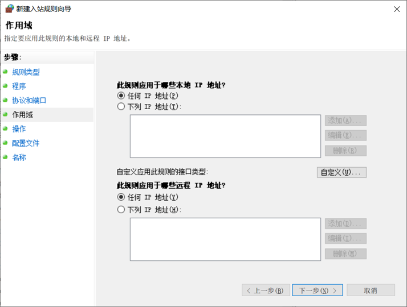
Task: Click the green bullet beside 程序
Action: [5, 86]
